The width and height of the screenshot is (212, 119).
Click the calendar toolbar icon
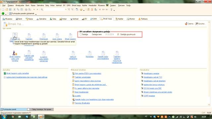click(92, 10)
